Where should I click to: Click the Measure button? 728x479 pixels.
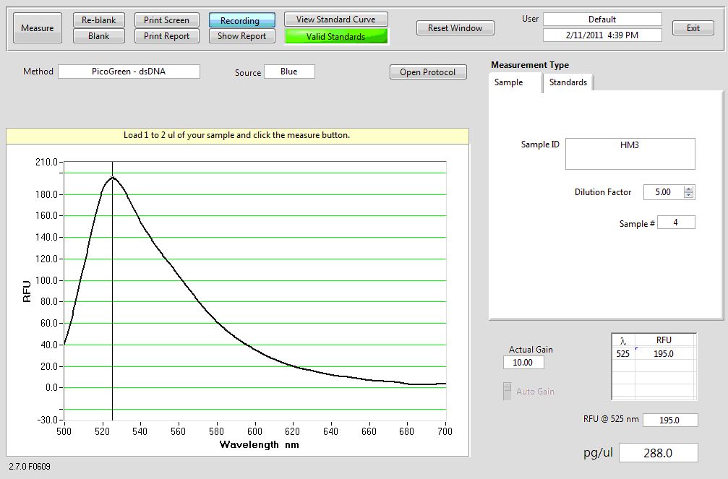[37, 28]
